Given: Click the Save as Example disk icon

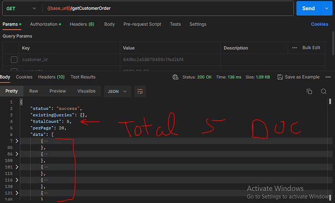Looking at the screenshot, I should 280,77.
